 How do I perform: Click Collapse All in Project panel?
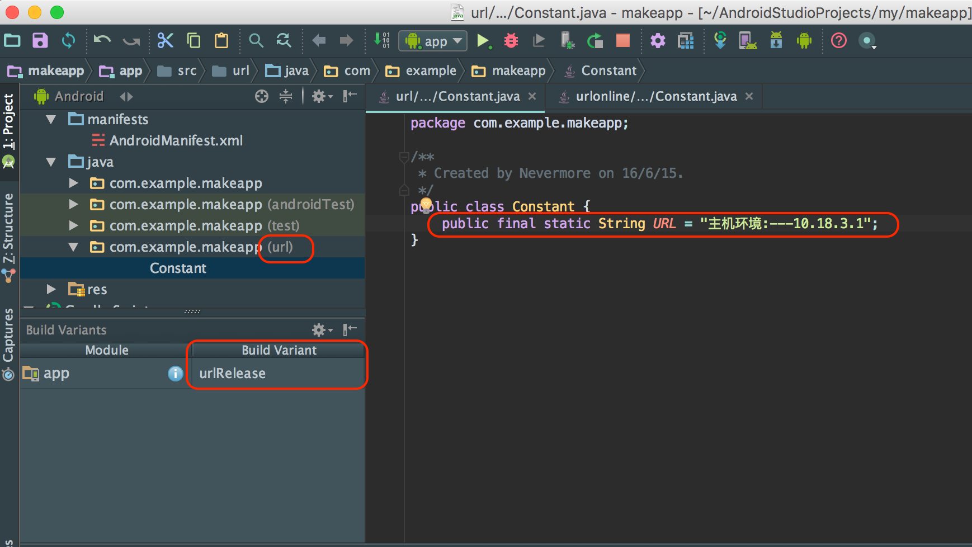(x=286, y=96)
